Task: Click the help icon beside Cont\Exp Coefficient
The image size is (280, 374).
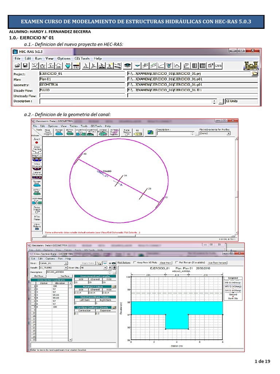Action: [114, 307]
